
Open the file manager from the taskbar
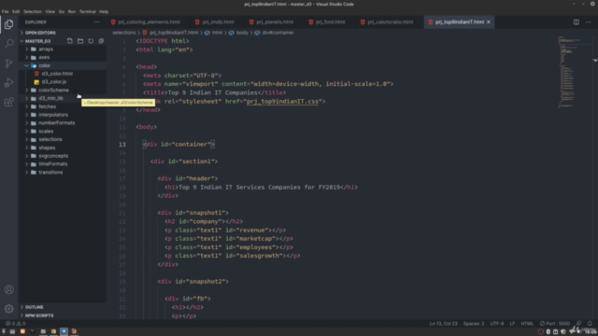pos(43,331)
